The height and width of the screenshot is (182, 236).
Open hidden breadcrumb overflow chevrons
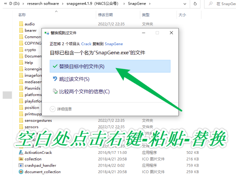coord(5,3)
